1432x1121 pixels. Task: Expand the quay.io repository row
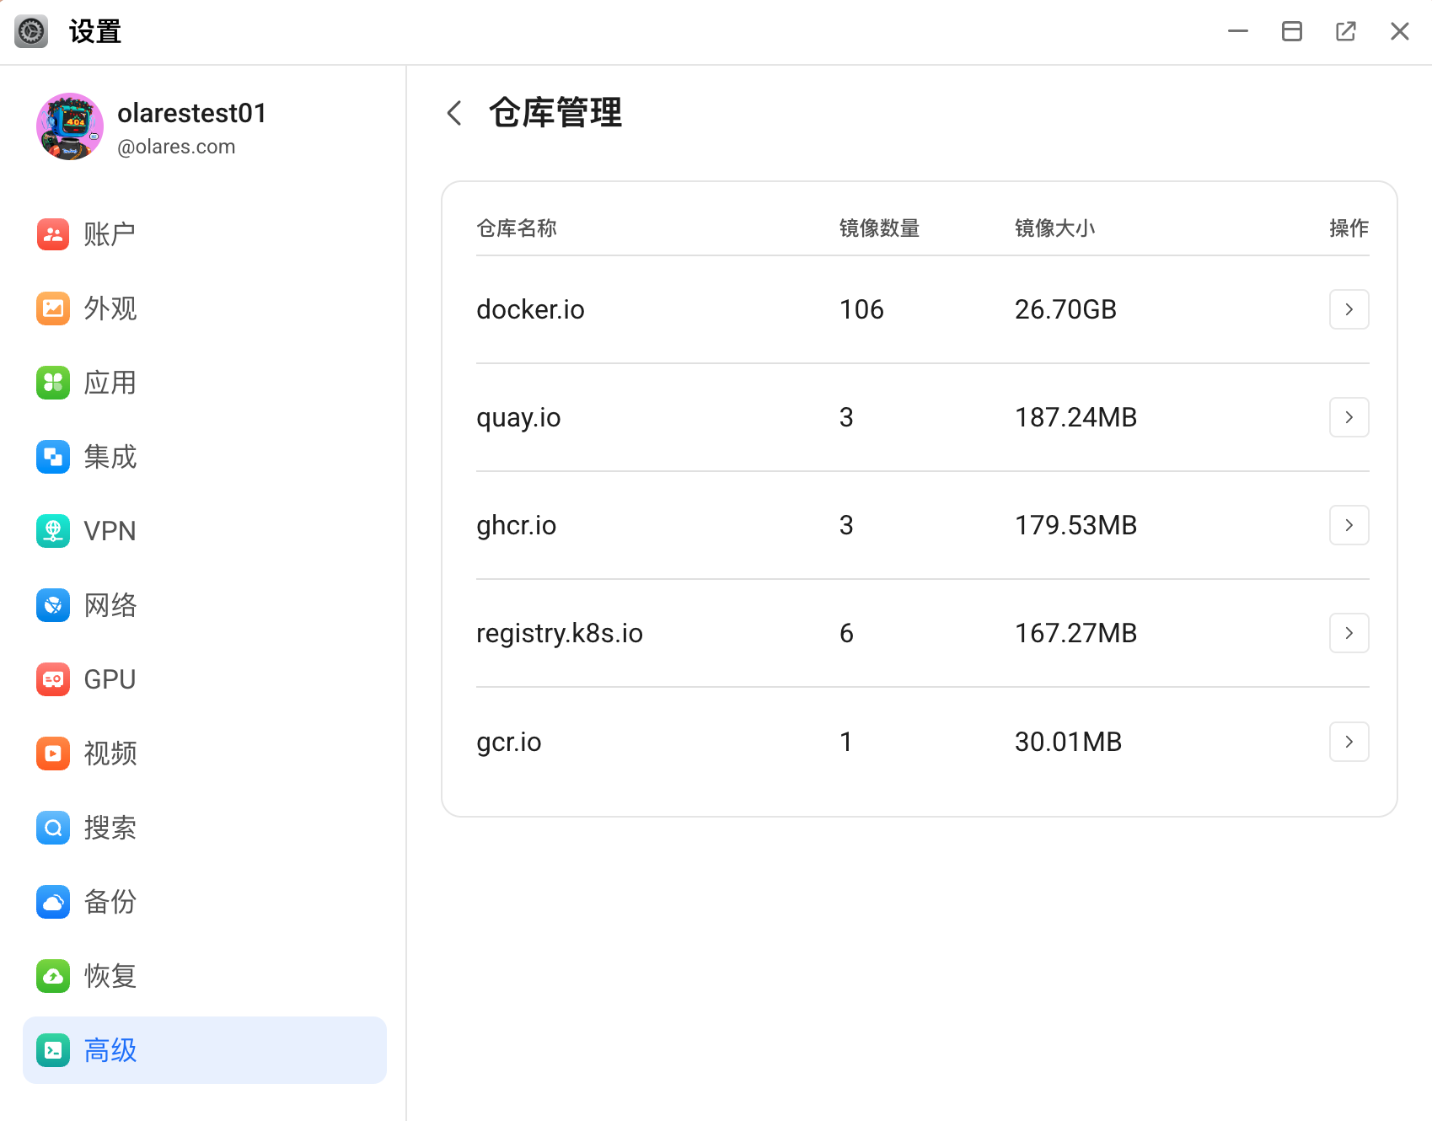point(1349,417)
